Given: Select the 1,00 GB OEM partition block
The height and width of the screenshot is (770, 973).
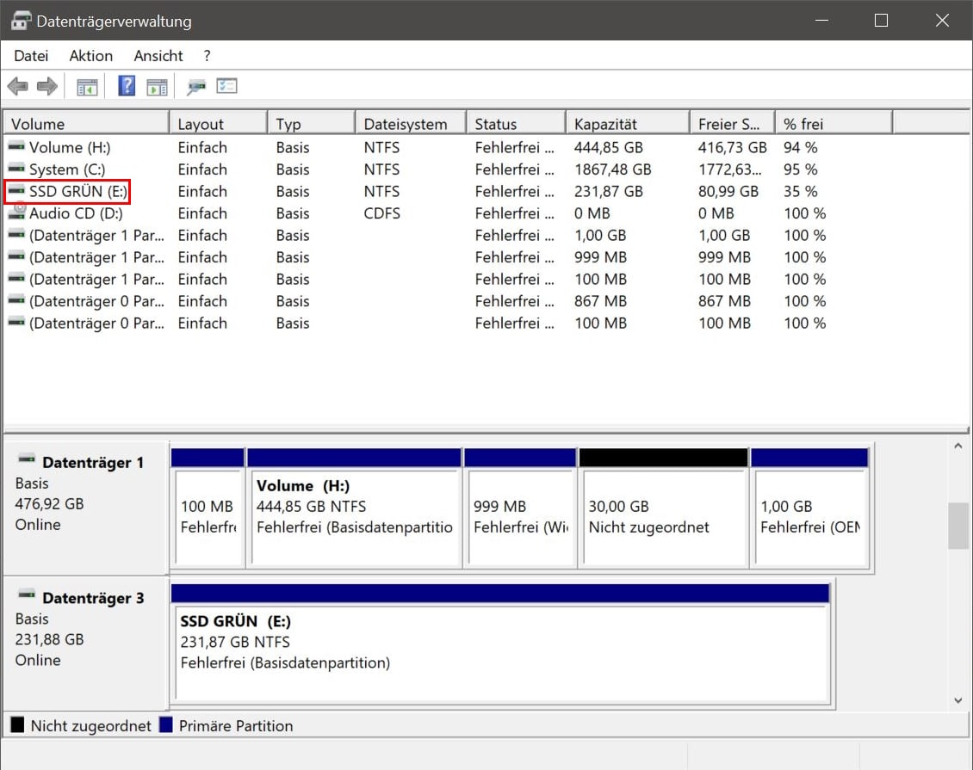Looking at the screenshot, I should [809, 508].
